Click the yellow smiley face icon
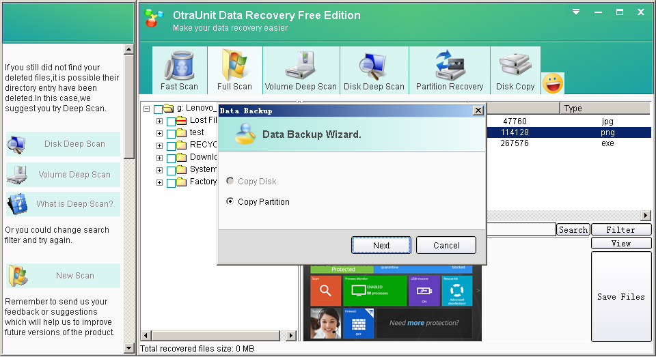 point(553,83)
